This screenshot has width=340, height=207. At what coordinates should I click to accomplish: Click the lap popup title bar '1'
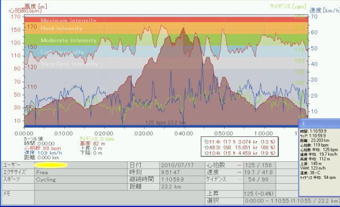click(x=319, y=124)
